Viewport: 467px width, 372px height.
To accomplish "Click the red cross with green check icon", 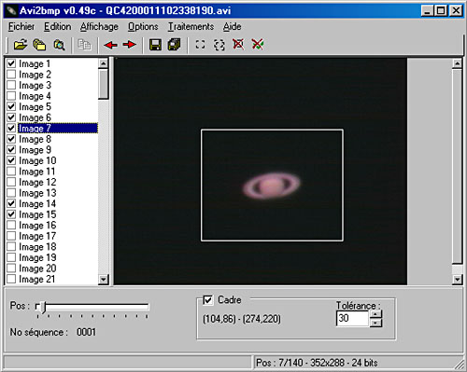I will [258, 45].
